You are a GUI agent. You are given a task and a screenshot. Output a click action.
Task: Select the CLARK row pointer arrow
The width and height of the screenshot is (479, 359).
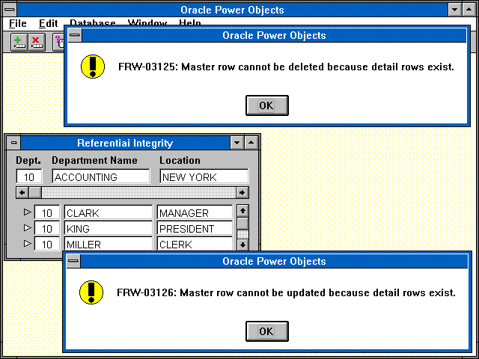[28, 212]
